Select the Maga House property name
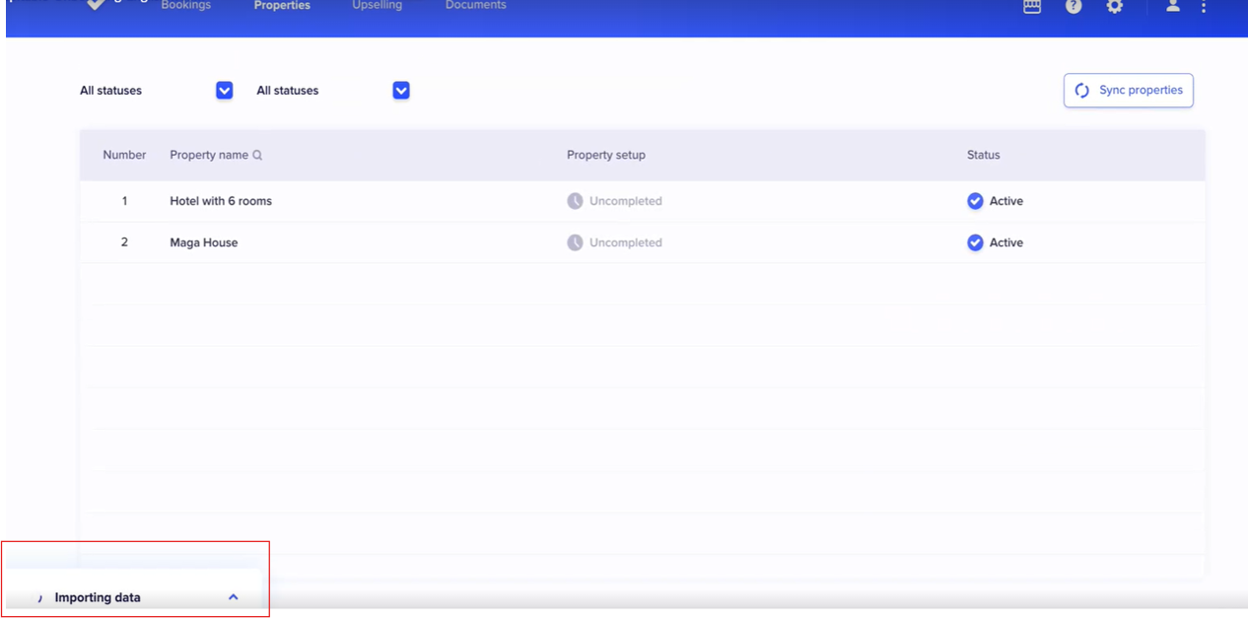The height and width of the screenshot is (618, 1248). [x=204, y=242]
